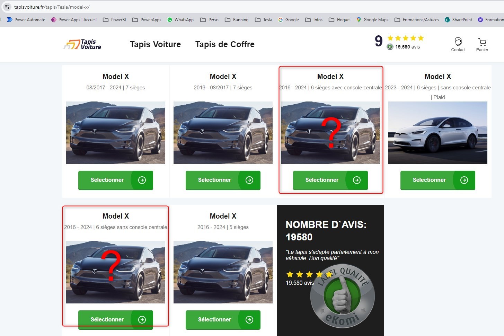Open the Panier shopping cart icon
This screenshot has width=504, height=336.
point(482,42)
